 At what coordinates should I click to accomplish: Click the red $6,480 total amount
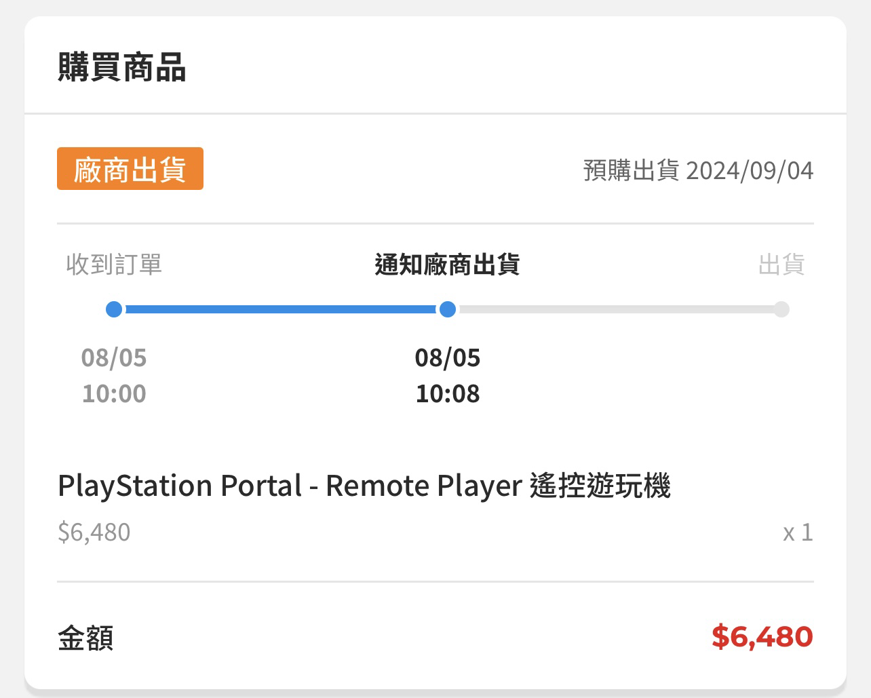point(762,637)
